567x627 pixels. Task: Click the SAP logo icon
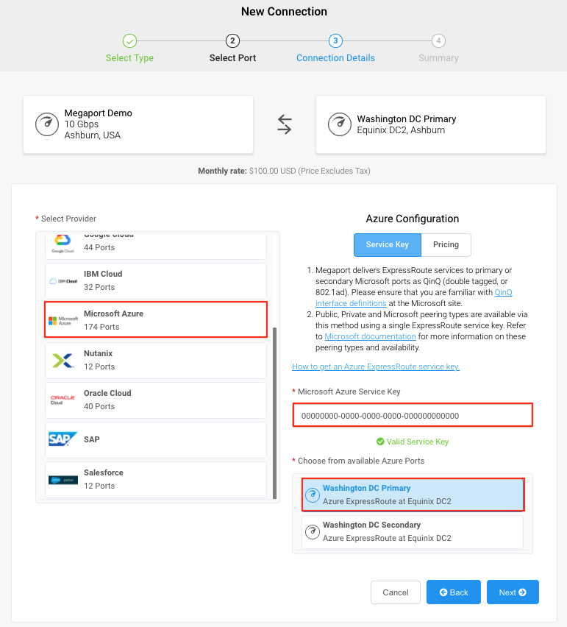tap(63, 439)
